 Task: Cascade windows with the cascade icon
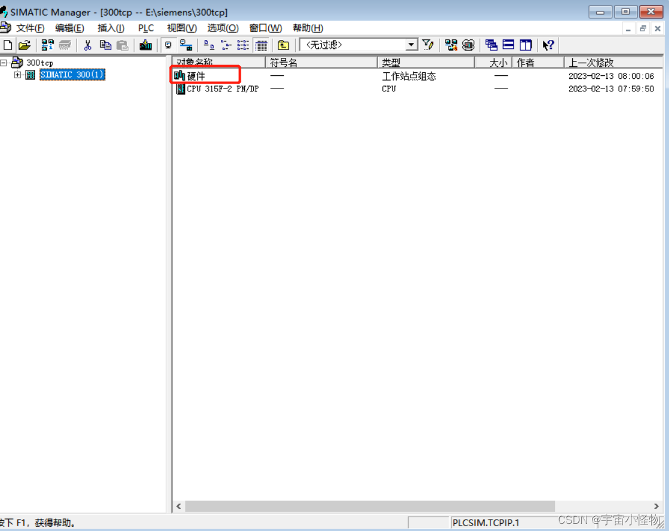click(491, 45)
